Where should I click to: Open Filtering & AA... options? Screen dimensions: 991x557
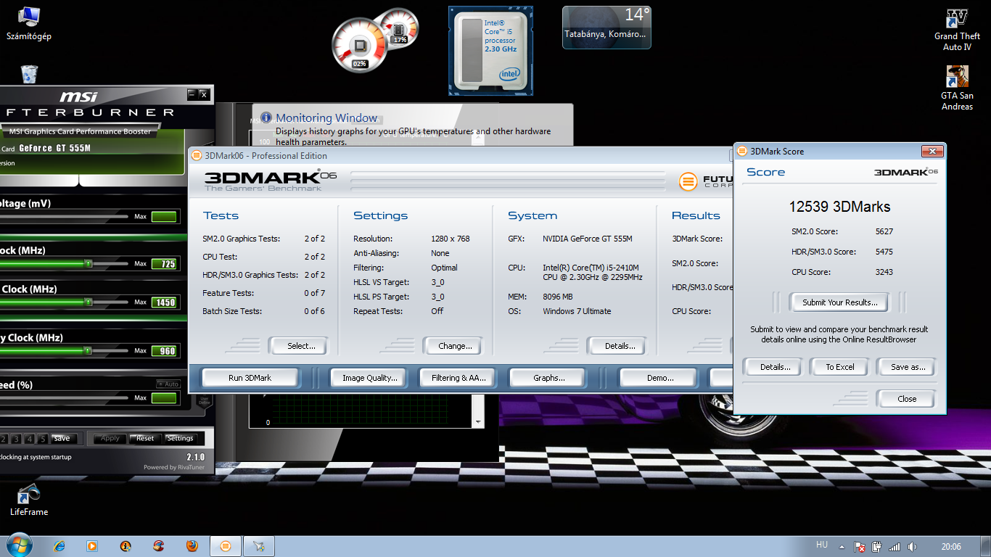[x=459, y=378]
